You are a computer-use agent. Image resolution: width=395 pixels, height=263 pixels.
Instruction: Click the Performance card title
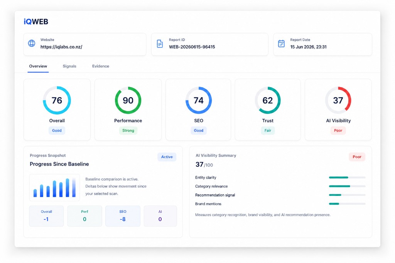coord(128,121)
